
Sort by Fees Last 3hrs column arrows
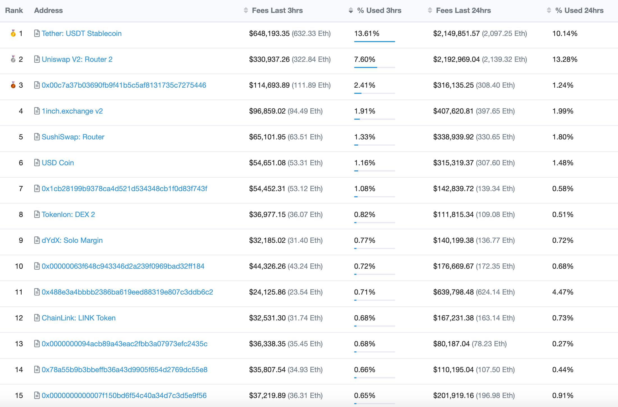246,10
